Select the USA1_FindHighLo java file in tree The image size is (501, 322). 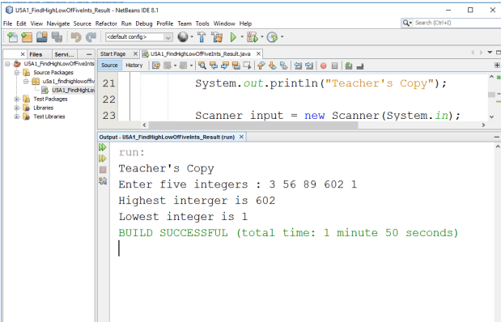pos(73,90)
